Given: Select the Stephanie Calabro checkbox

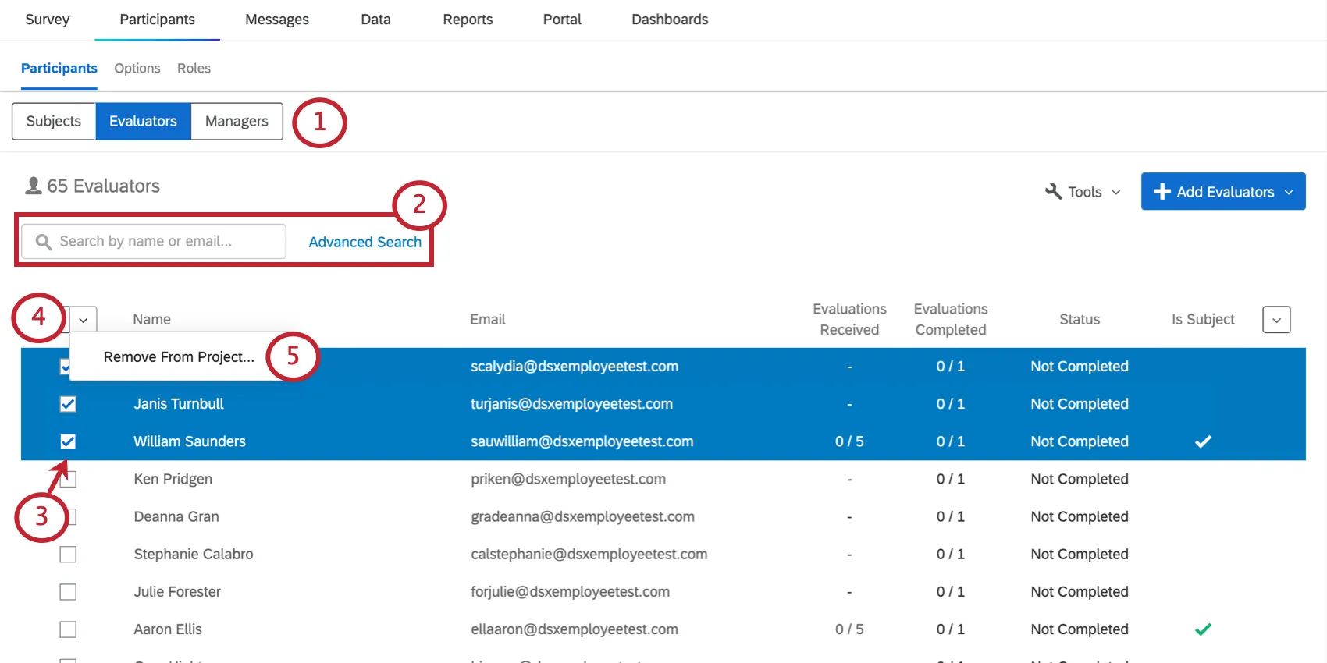Looking at the screenshot, I should [x=68, y=555].
